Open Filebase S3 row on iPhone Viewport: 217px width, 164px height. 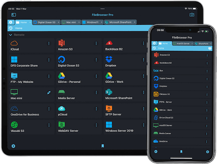click(181, 94)
